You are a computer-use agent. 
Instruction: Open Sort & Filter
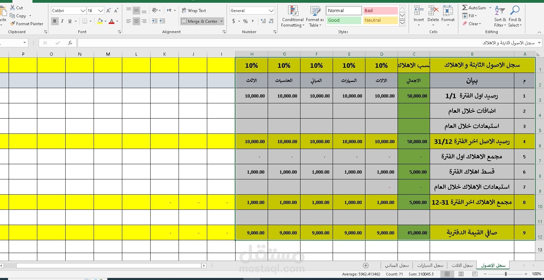tap(500, 16)
